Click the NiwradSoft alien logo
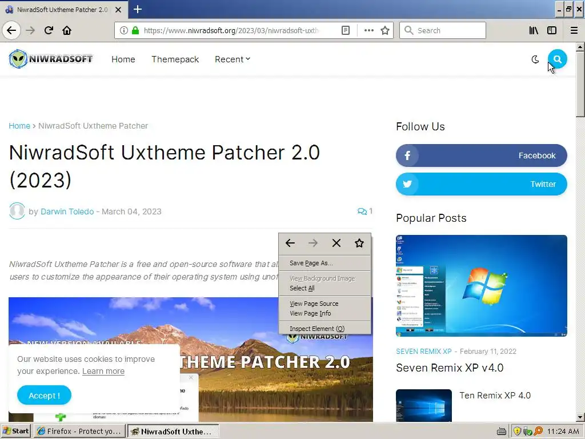The image size is (585, 439). [51, 59]
